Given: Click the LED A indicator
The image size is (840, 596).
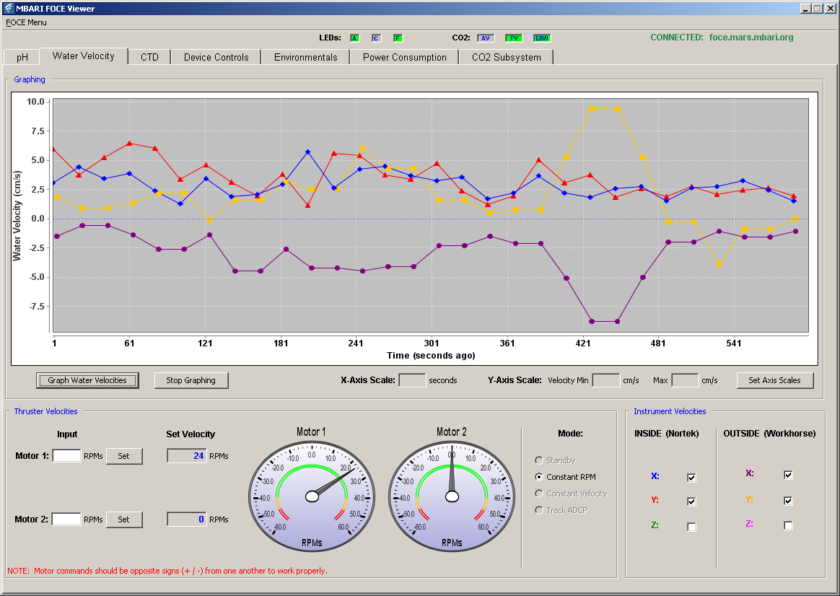Looking at the screenshot, I should tap(354, 38).
